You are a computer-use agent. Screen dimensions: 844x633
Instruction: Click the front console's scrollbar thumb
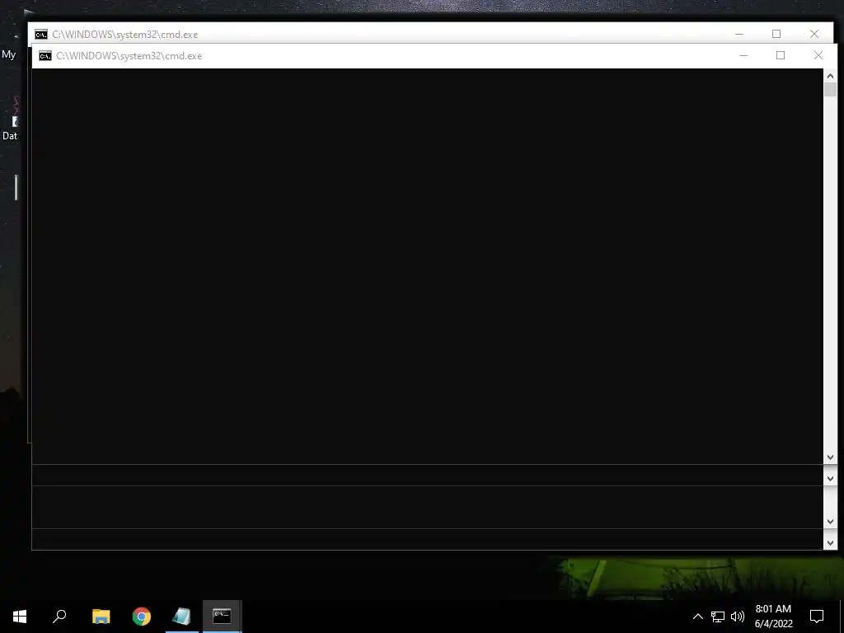pyautogui.click(x=830, y=89)
